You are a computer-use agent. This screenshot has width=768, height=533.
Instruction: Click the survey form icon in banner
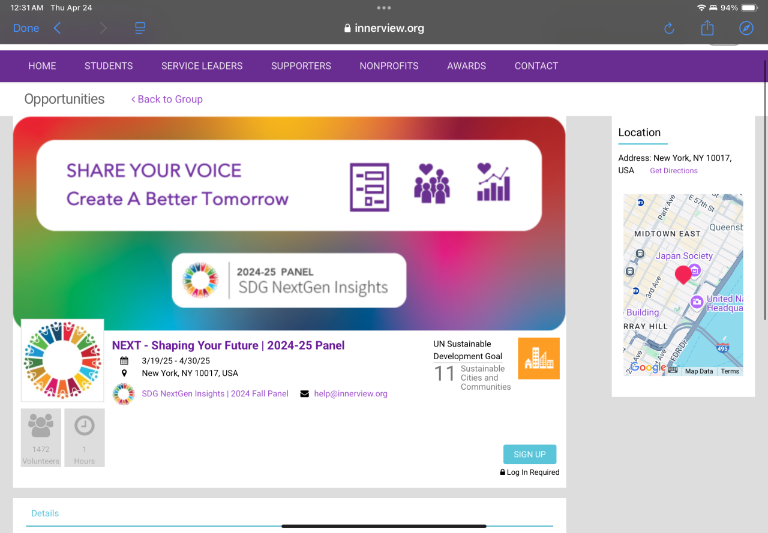pos(370,187)
